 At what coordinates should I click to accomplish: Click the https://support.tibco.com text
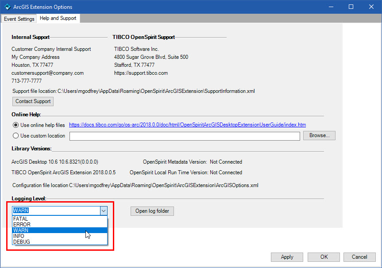coord(141,73)
